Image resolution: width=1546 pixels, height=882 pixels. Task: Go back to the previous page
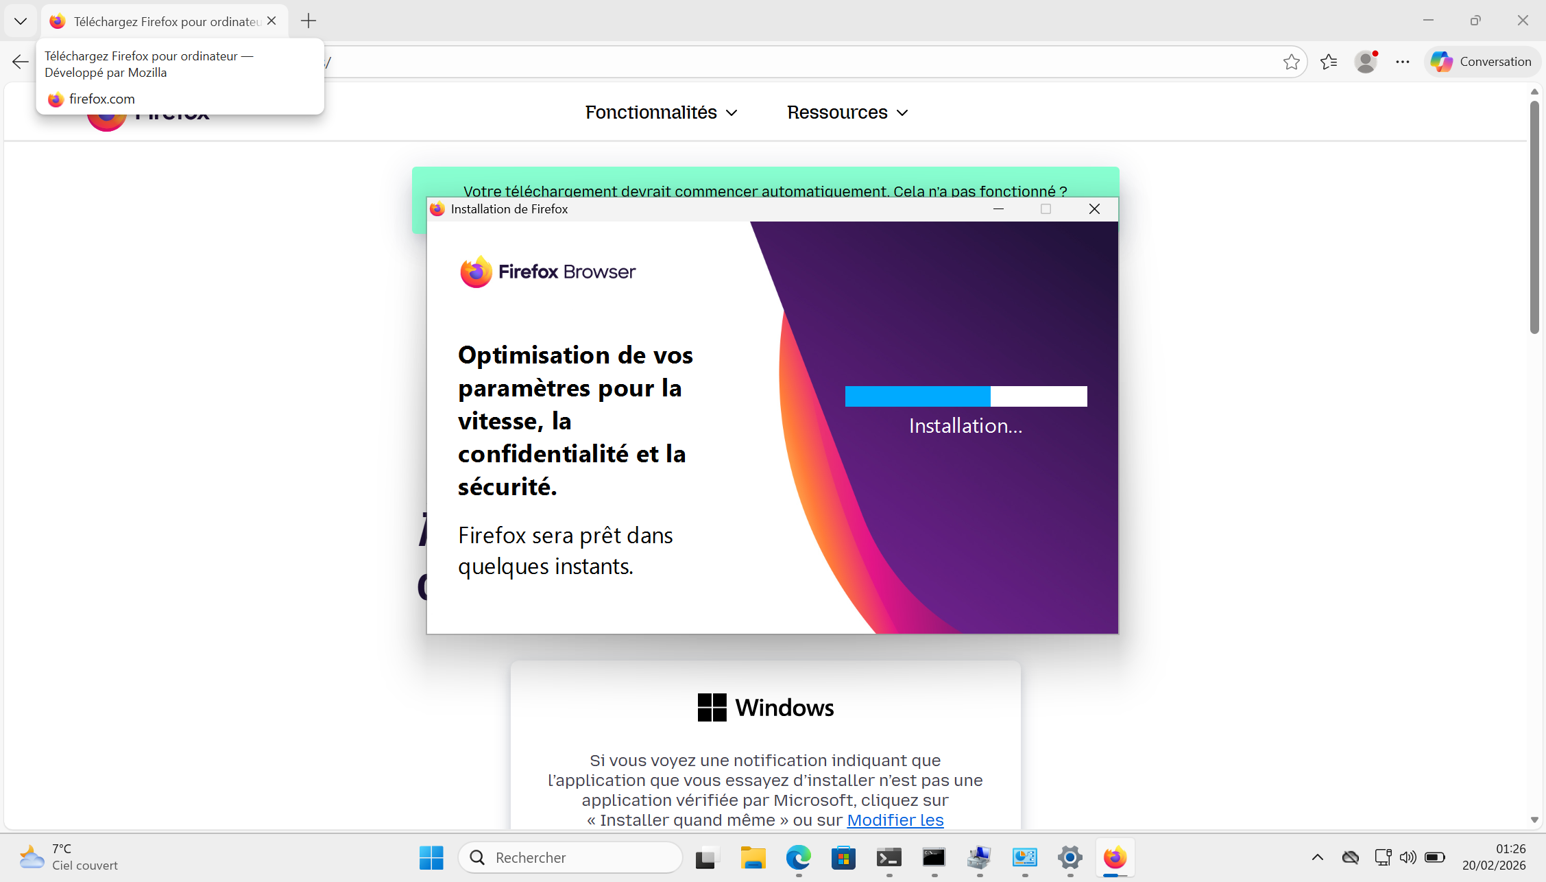(20, 62)
